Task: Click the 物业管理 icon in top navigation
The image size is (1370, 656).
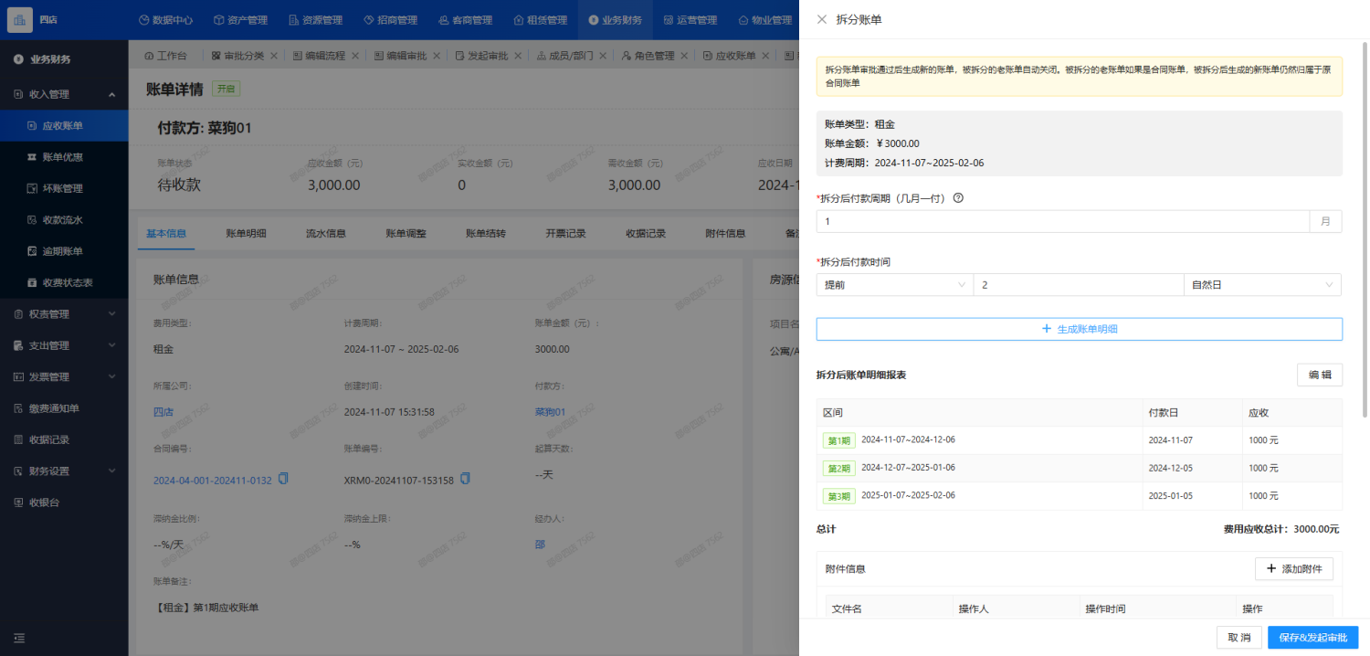Action: tap(743, 20)
